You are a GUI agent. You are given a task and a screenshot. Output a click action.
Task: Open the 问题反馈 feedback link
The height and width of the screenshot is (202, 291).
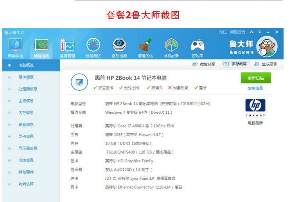tap(237, 32)
